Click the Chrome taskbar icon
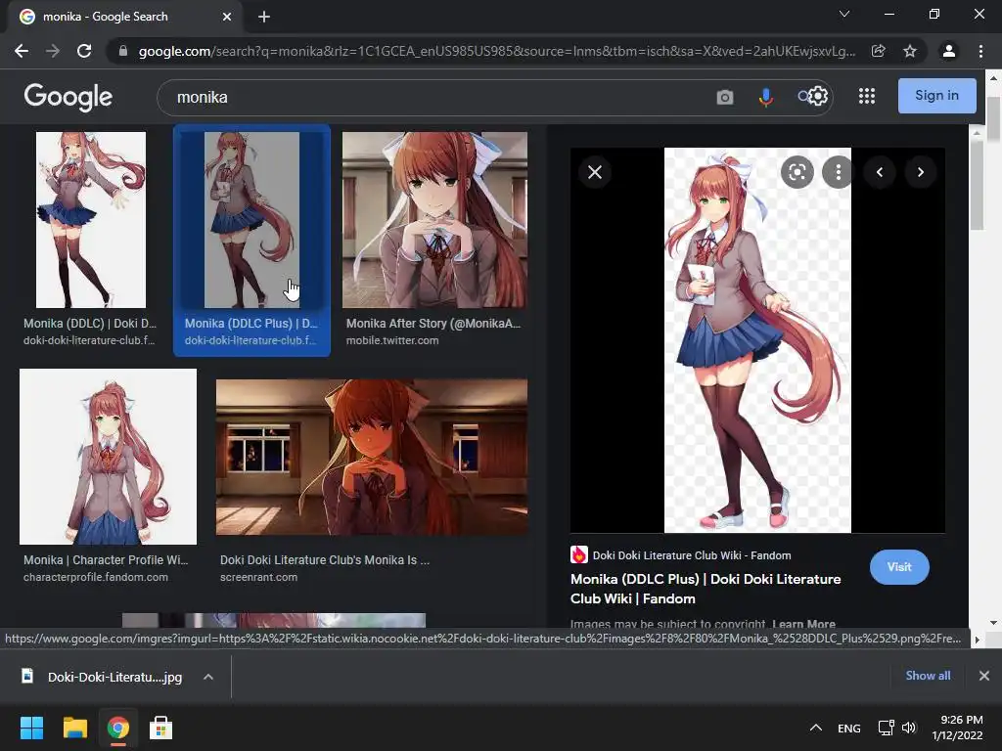The width and height of the screenshot is (1002, 751). click(117, 728)
